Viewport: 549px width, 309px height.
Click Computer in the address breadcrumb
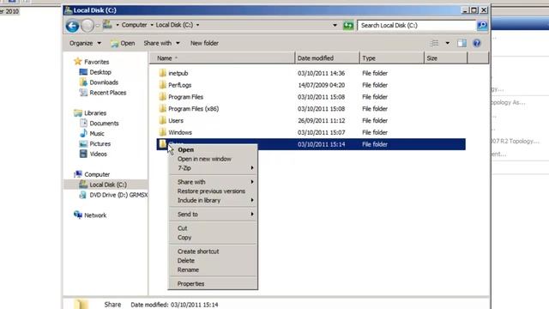134,25
